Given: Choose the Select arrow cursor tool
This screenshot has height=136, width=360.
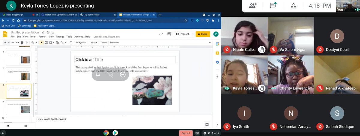Looking at the screenshot, I should (41, 42).
